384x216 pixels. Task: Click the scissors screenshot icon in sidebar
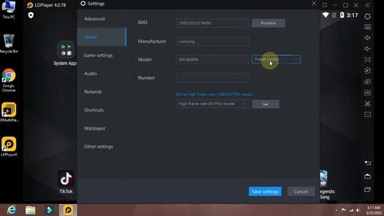pyautogui.click(x=367, y=104)
